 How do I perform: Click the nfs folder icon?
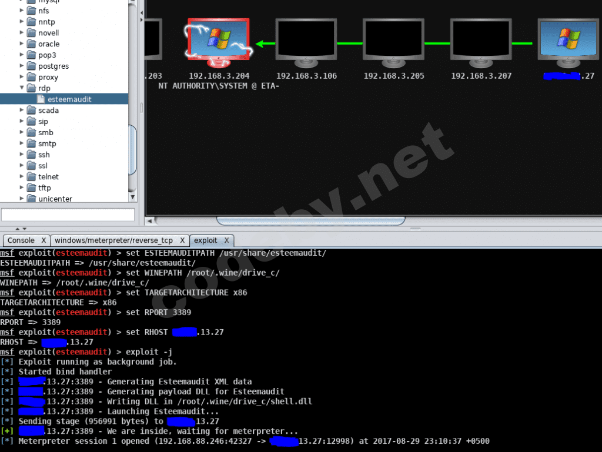(32, 11)
